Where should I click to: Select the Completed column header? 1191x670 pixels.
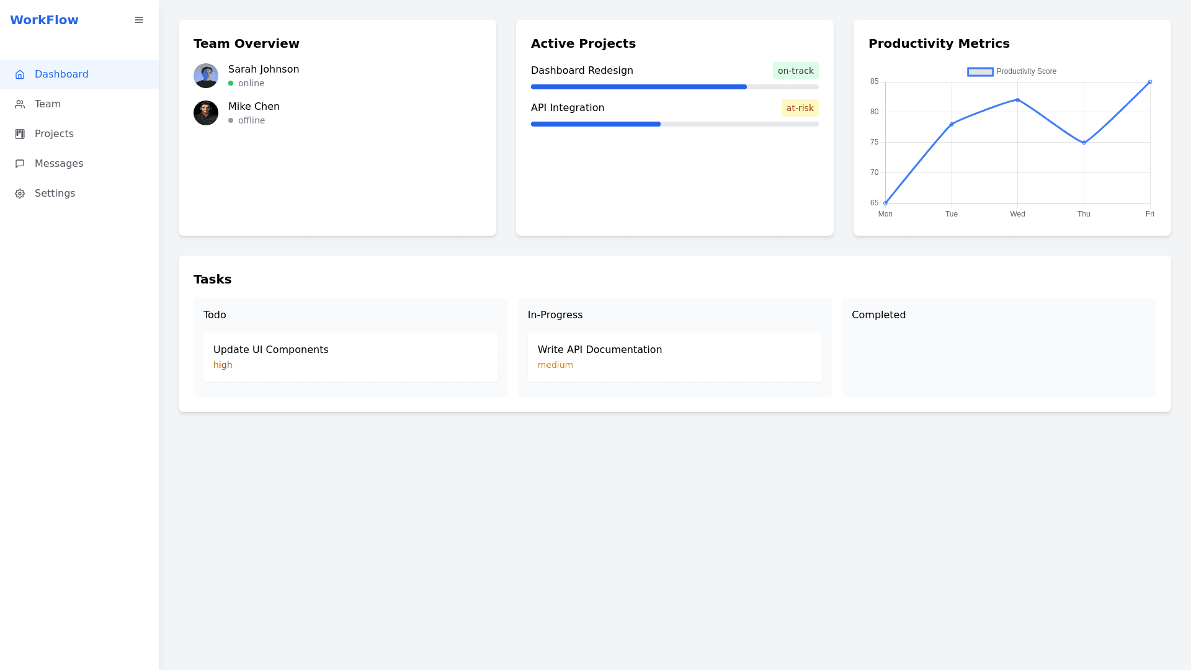(x=878, y=315)
